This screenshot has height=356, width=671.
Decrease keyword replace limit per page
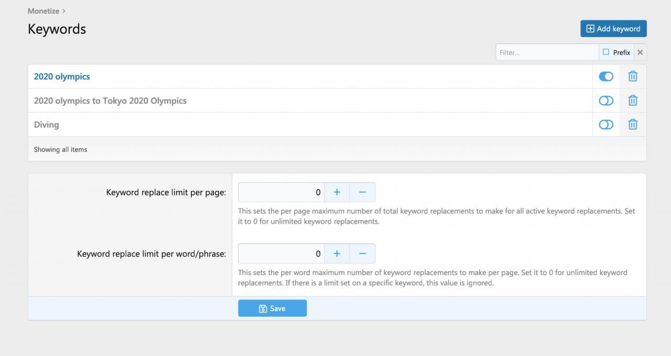point(362,192)
